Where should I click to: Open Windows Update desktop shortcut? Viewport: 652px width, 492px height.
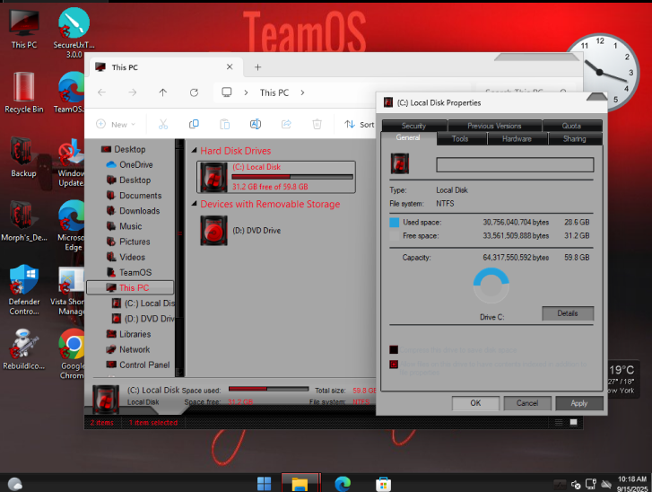coord(71,163)
